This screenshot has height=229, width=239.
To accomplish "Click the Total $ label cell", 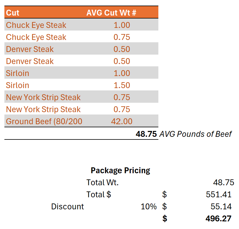I will 99,195.
